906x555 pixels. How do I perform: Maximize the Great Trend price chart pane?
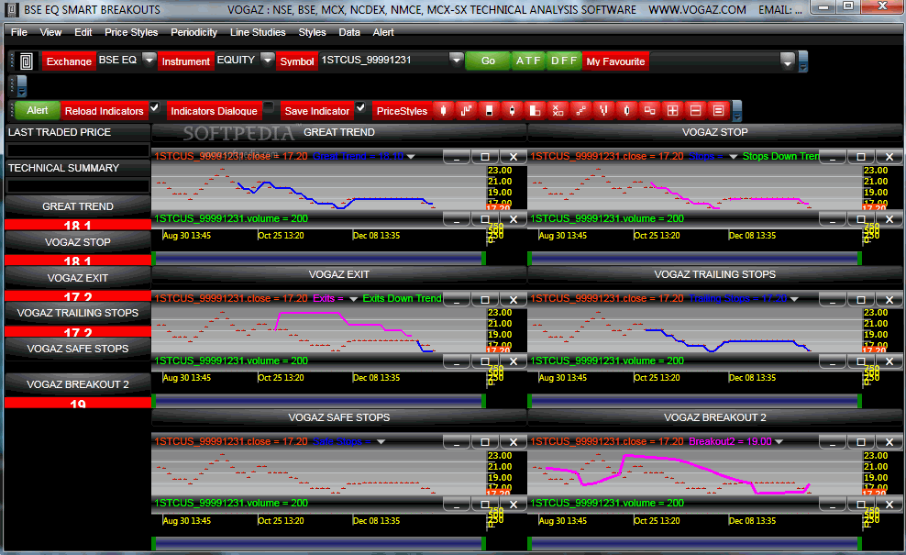(x=485, y=157)
